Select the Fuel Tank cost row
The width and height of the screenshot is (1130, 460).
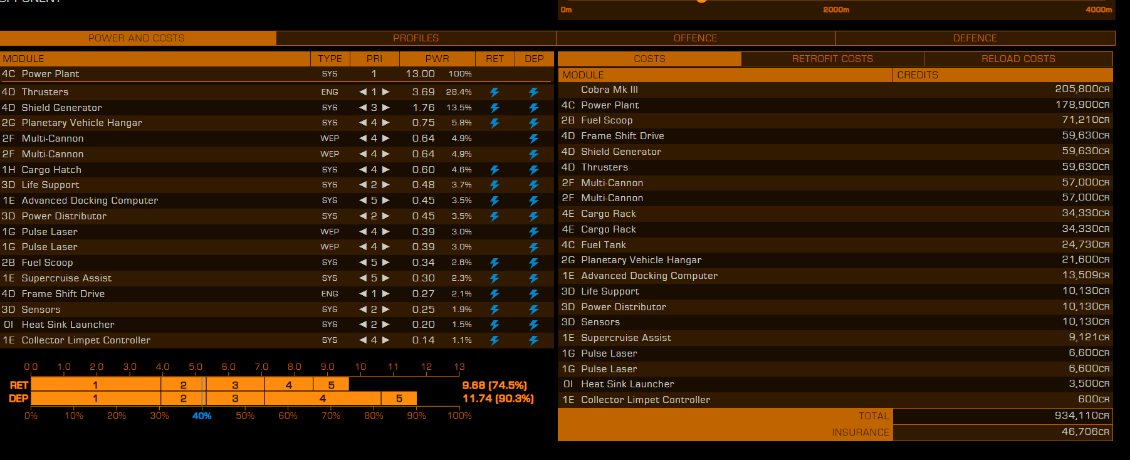(835, 245)
